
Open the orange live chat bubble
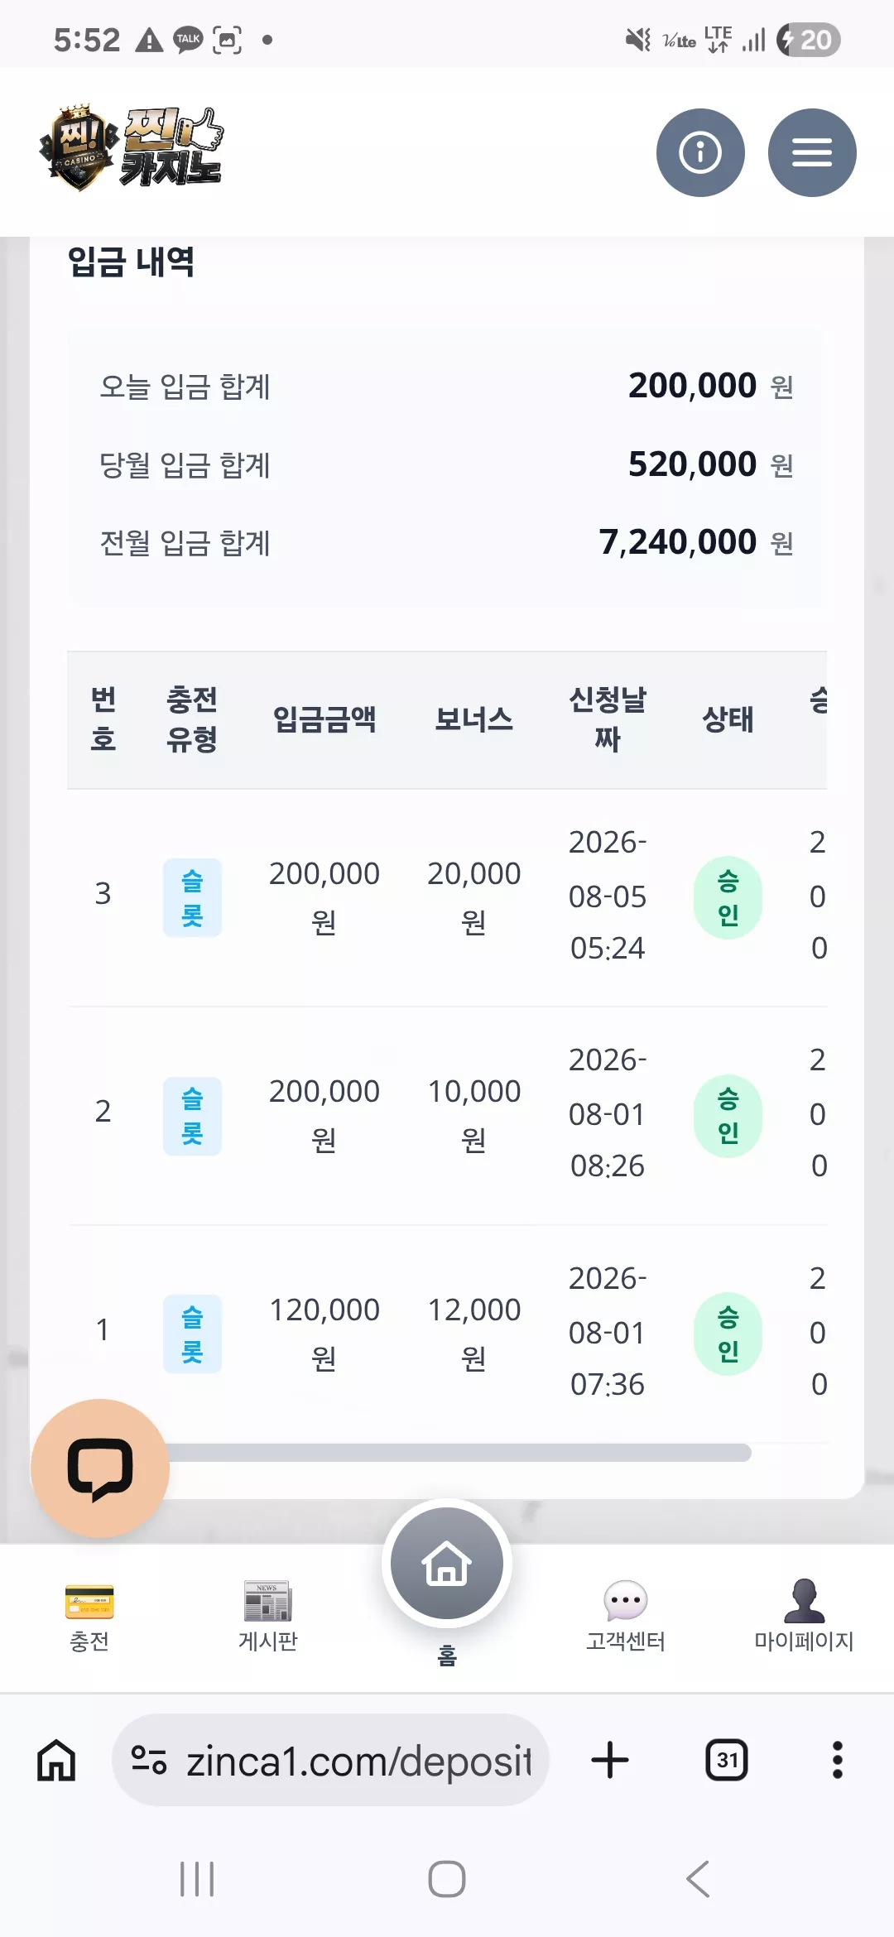click(x=100, y=1468)
